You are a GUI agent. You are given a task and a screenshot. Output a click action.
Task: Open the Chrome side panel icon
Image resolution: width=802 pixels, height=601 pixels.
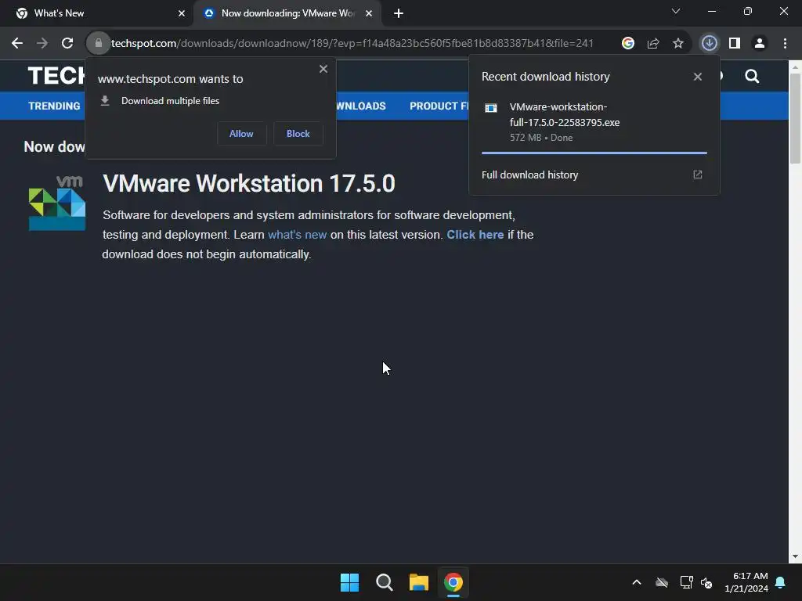(734, 44)
